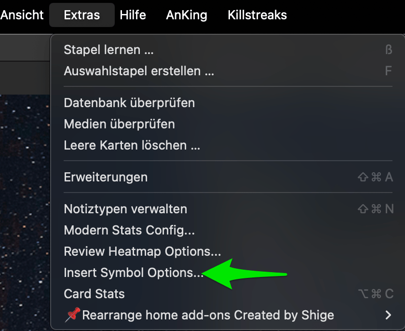The width and height of the screenshot is (405, 331).
Task: Open the Killstreaks menu
Action: pos(257,15)
